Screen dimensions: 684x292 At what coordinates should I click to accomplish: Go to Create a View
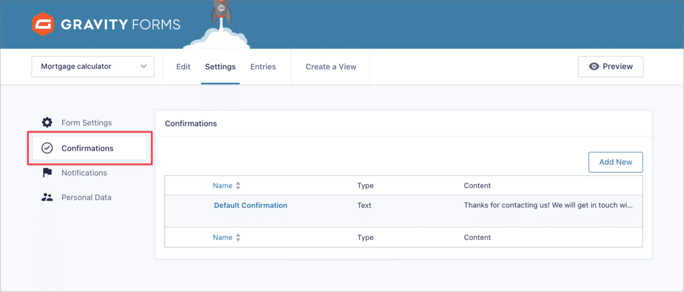pyautogui.click(x=331, y=67)
